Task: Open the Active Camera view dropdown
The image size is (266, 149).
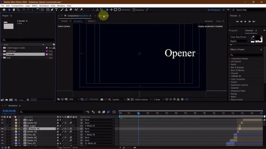Action: [143, 99]
